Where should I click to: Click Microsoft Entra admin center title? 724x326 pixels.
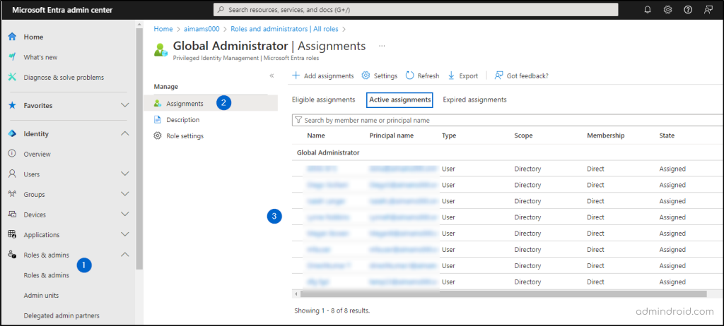62,10
